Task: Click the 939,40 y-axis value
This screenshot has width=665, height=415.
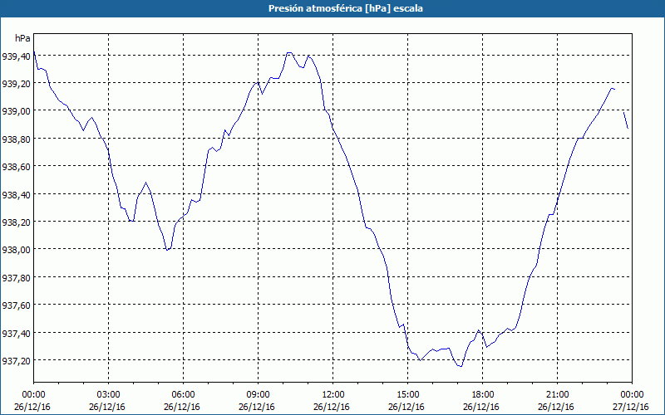Action: tap(16, 56)
